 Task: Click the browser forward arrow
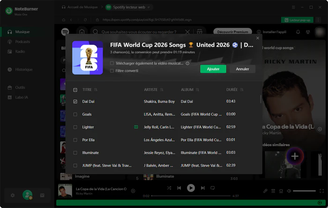[78, 20]
